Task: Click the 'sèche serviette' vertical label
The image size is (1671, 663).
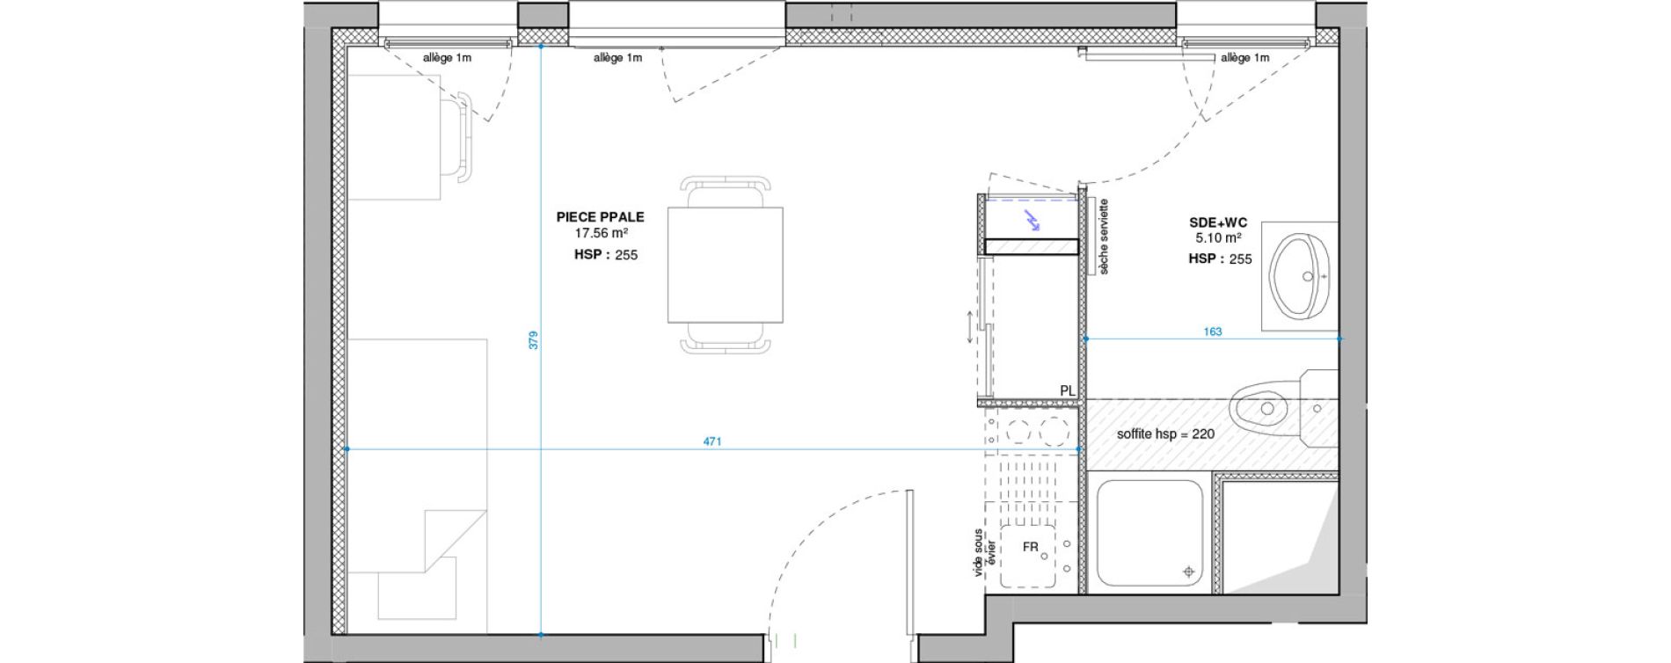Action: (1104, 237)
